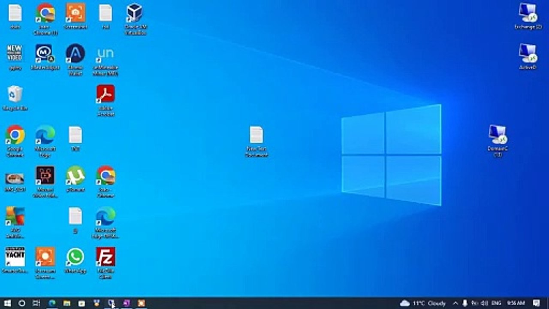The width and height of the screenshot is (549, 309).
Task: Switch input language via the ENG indicator
Action: [x=496, y=303]
